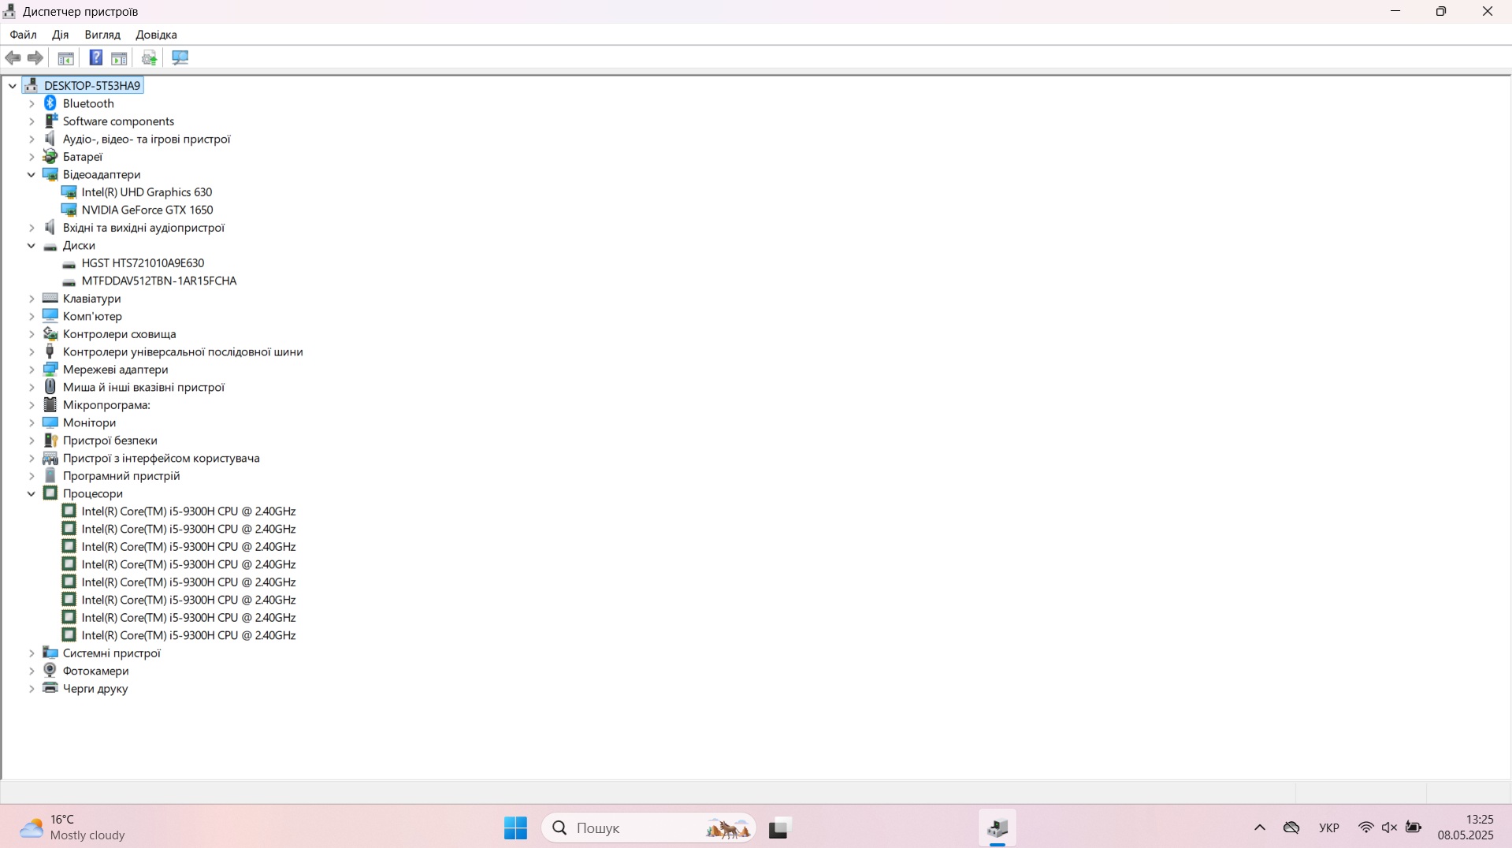Collapse the Процесори category
The width and height of the screenshot is (1512, 848).
pyautogui.click(x=32, y=494)
